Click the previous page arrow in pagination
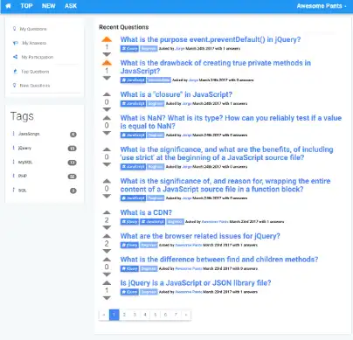 [104, 315]
